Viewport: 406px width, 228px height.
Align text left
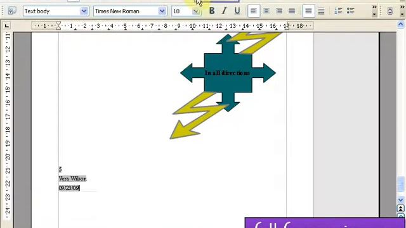(254, 11)
